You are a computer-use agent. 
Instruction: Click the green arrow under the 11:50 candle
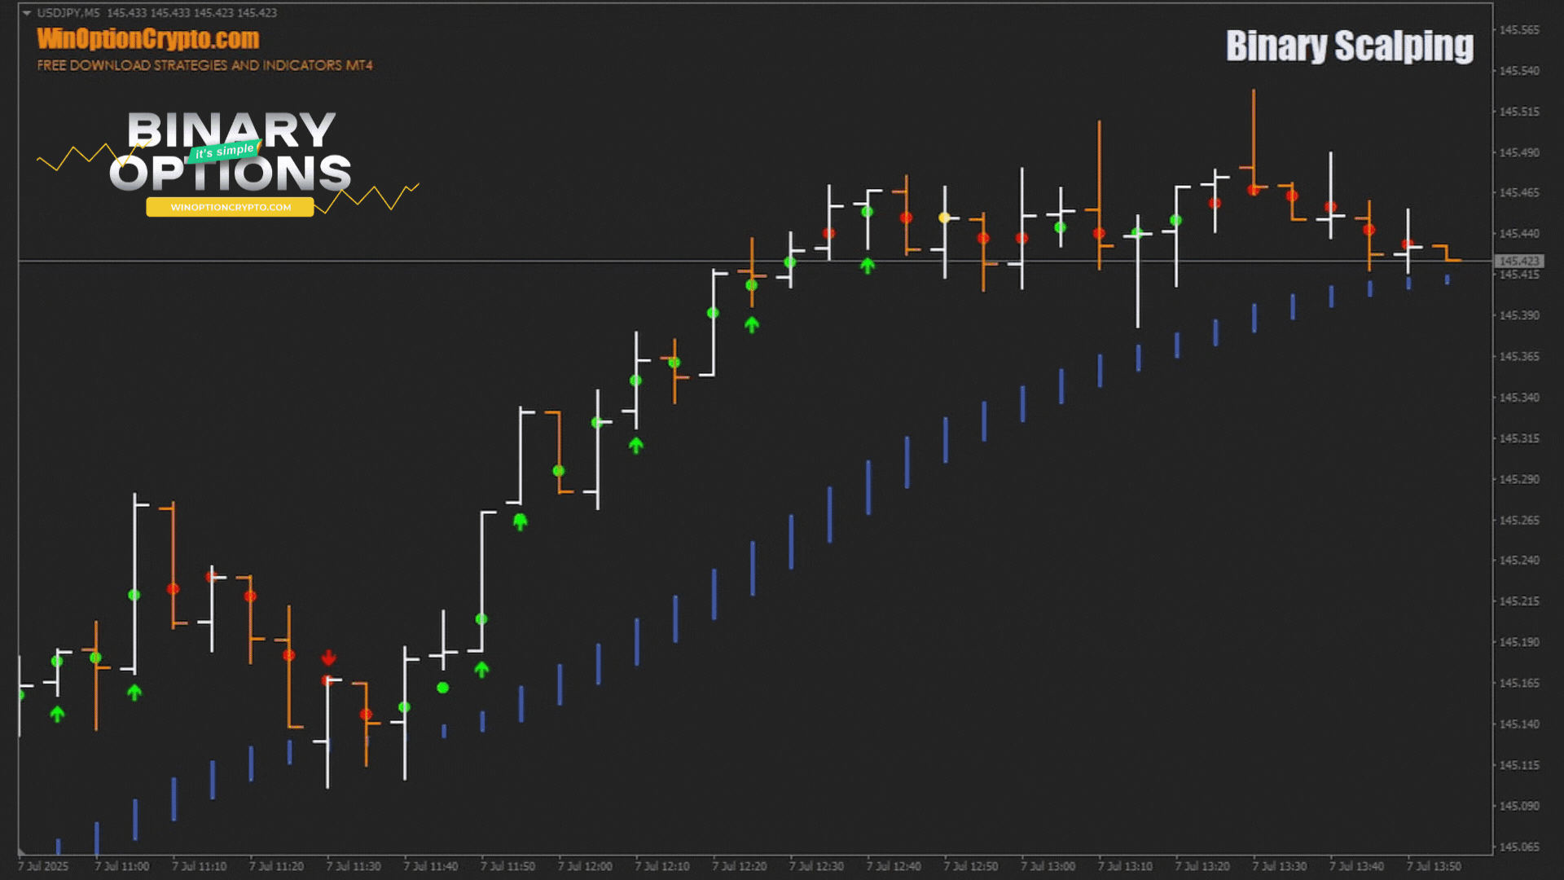click(x=521, y=522)
